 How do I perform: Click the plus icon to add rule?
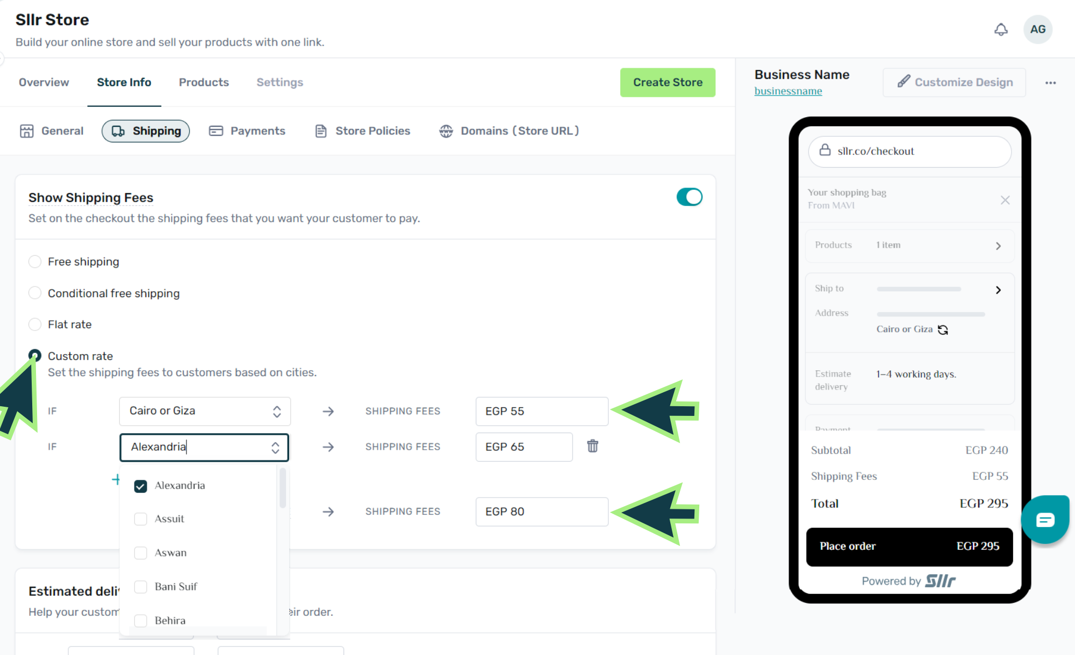(x=116, y=479)
